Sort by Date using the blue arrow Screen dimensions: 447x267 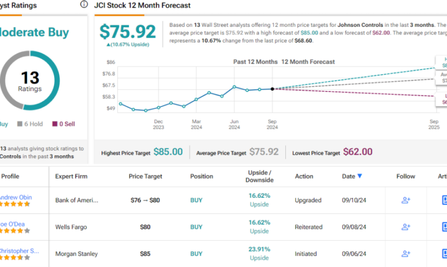pos(360,176)
